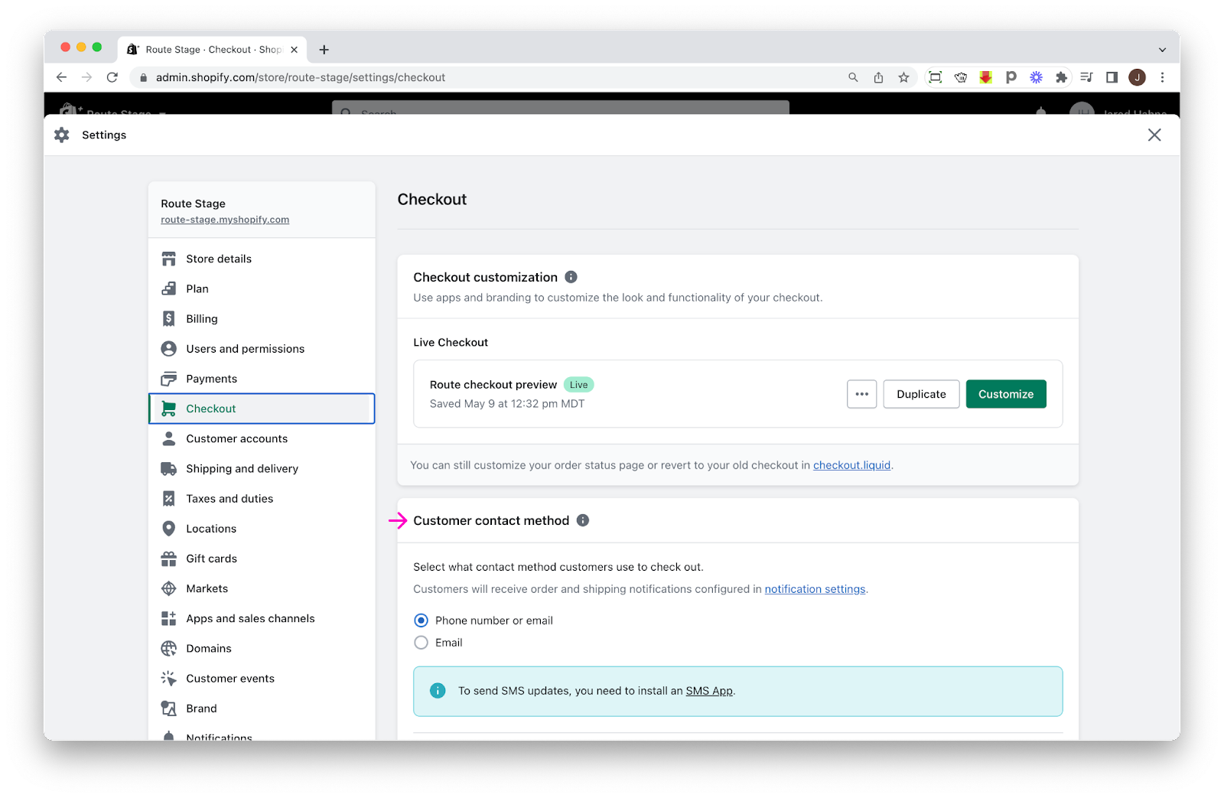The width and height of the screenshot is (1224, 798).
Task: Click the Billing dollar icon
Action: point(168,318)
